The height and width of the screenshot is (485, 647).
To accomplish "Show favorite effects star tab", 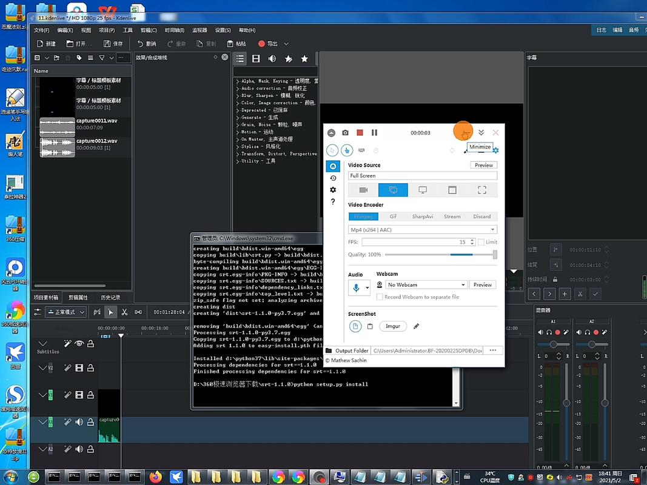I will point(304,59).
